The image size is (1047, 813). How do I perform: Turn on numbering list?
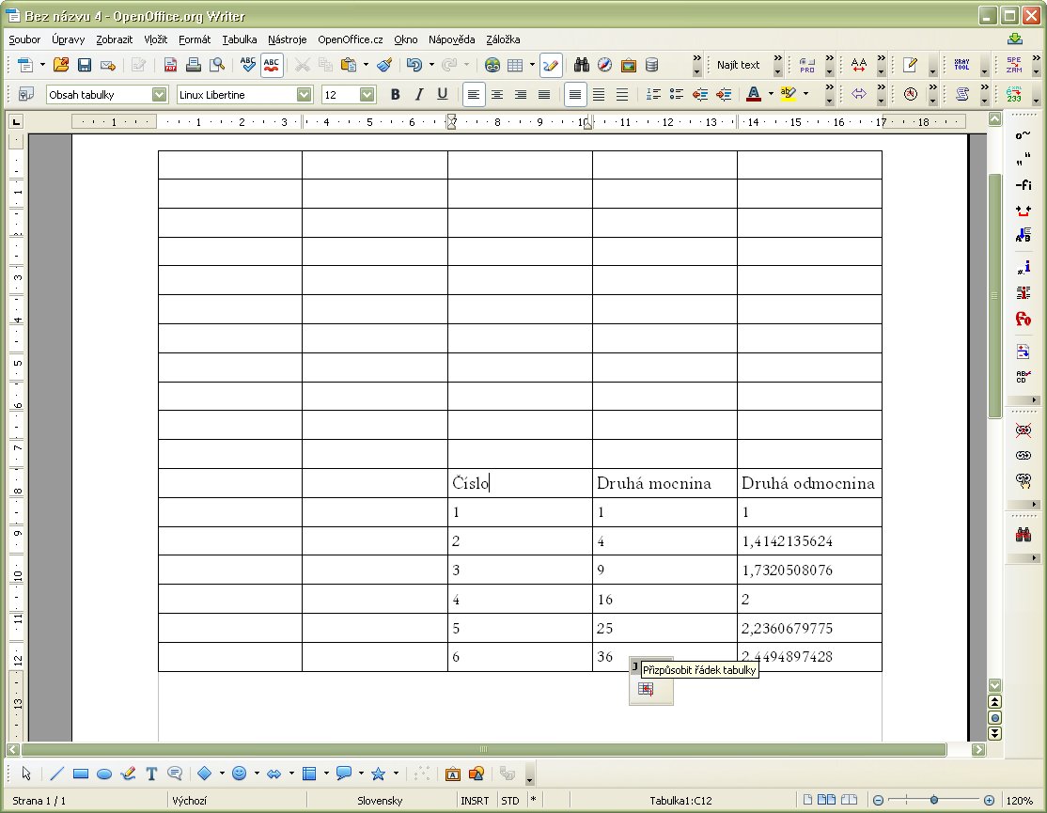point(653,94)
